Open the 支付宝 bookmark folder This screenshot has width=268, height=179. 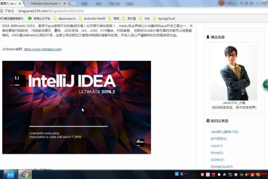pos(129,18)
